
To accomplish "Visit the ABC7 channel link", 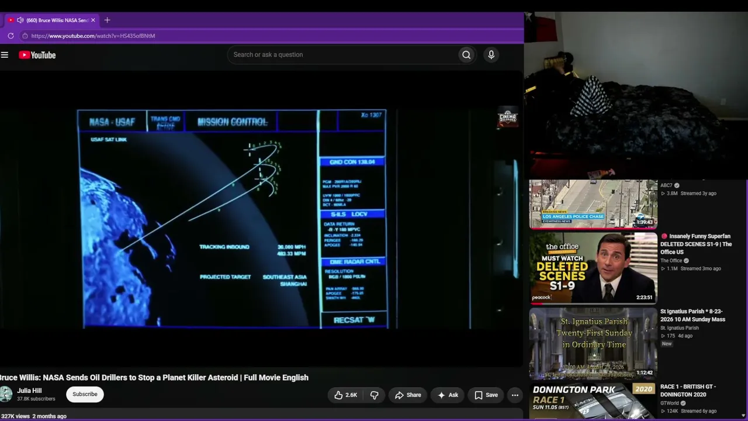I will 666,185.
